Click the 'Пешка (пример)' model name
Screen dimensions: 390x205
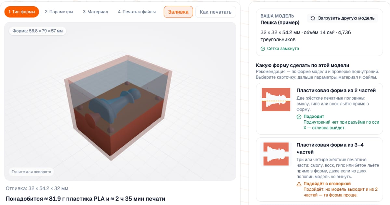point(280,22)
